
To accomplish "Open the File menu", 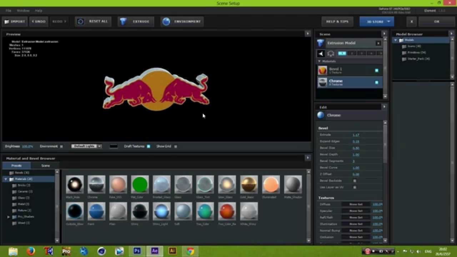I will point(8,11).
